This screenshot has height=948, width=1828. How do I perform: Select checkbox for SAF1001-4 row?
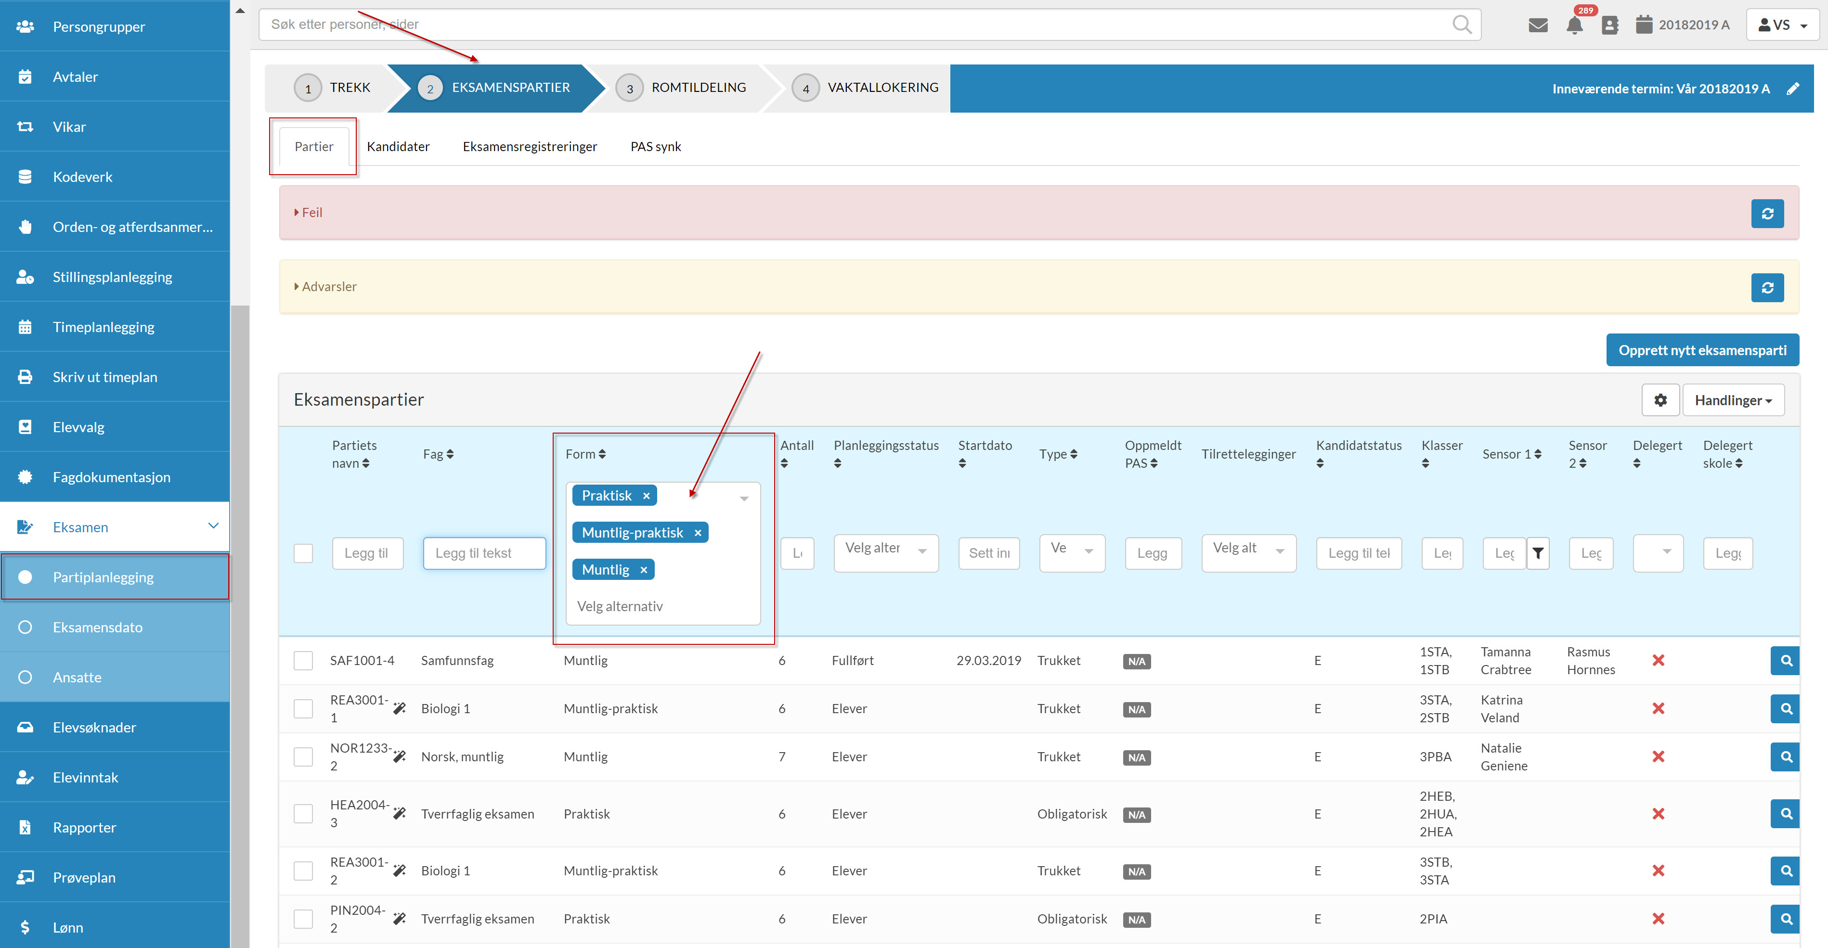[303, 661]
